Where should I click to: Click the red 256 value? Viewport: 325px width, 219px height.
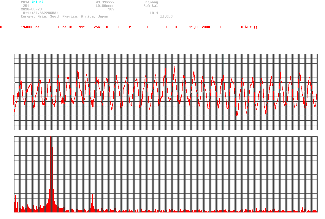pyautogui.click(x=96, y=27)
